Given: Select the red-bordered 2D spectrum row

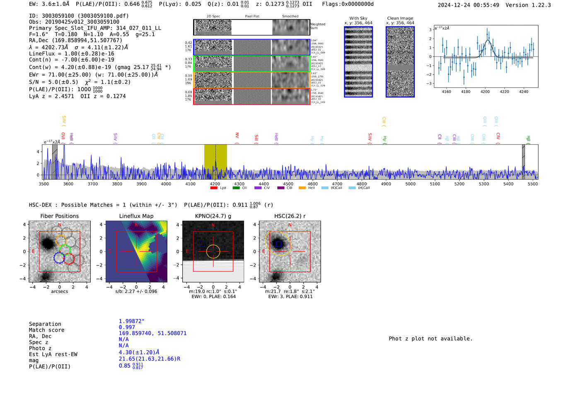Looking at the screenshot, I should (251, 97).
